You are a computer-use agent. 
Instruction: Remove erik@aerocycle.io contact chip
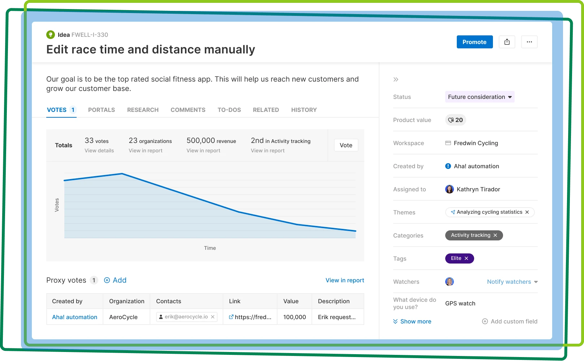pos(213,317)
